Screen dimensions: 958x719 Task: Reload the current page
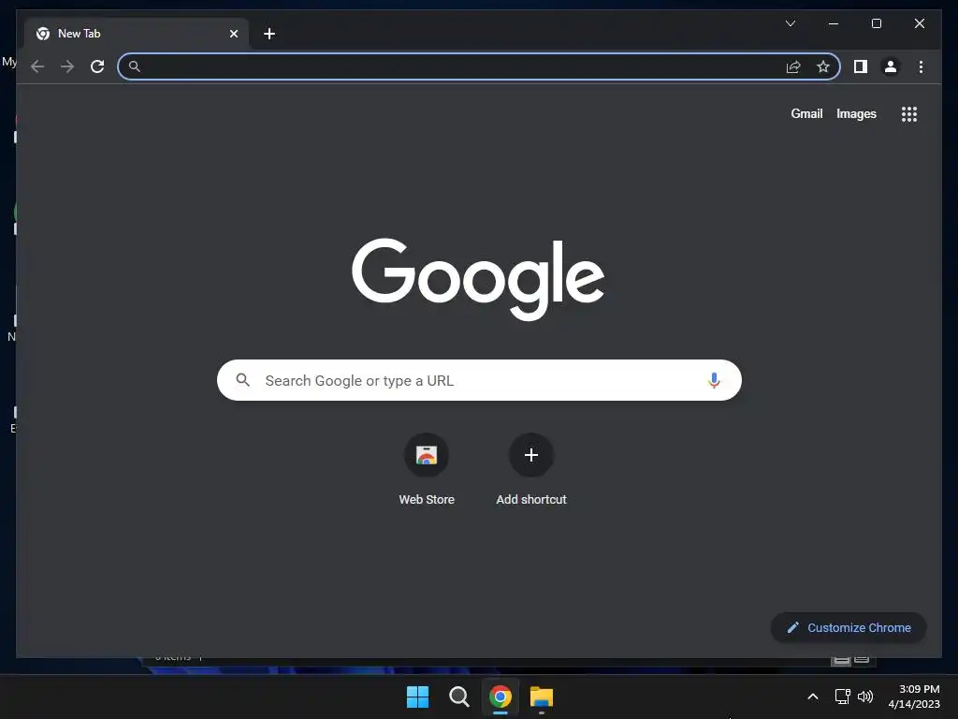97,66
